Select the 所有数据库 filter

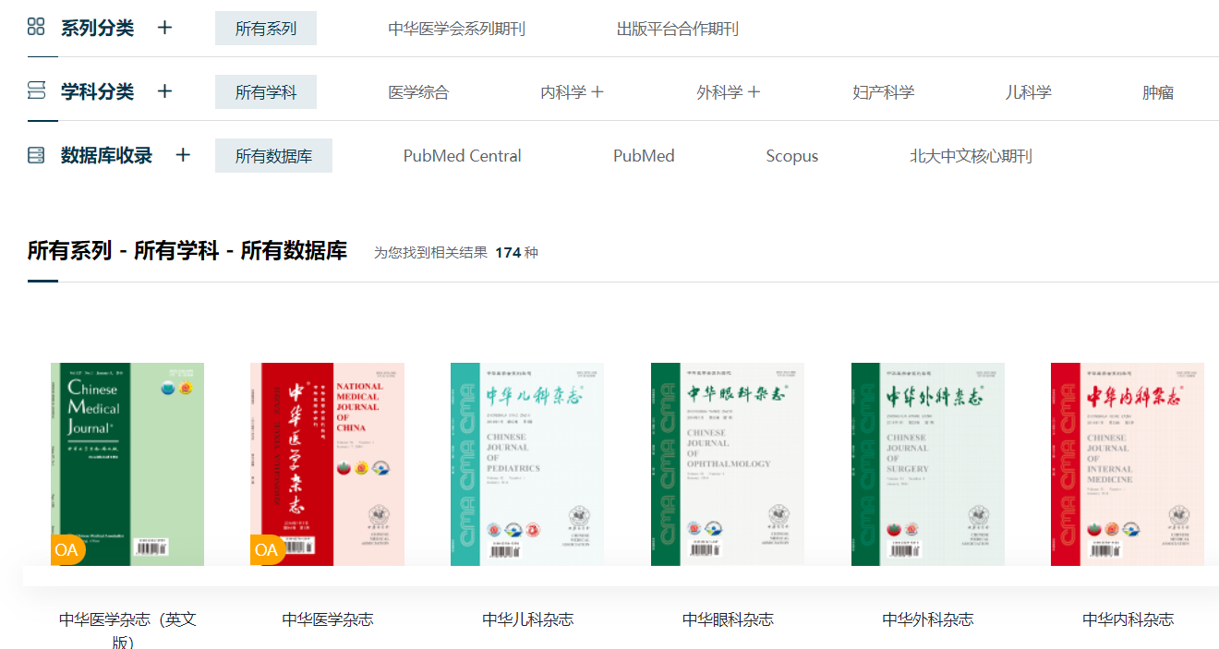pyautogui.click(x=273, y=156)
